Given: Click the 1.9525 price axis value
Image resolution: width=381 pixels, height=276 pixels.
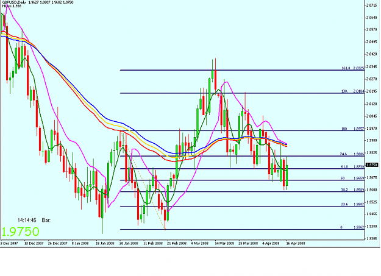Looking at the screenshot, I should point(371,202).
